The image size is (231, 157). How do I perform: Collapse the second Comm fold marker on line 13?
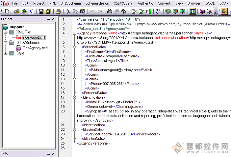pyautogui.click(x=75, y=79)
